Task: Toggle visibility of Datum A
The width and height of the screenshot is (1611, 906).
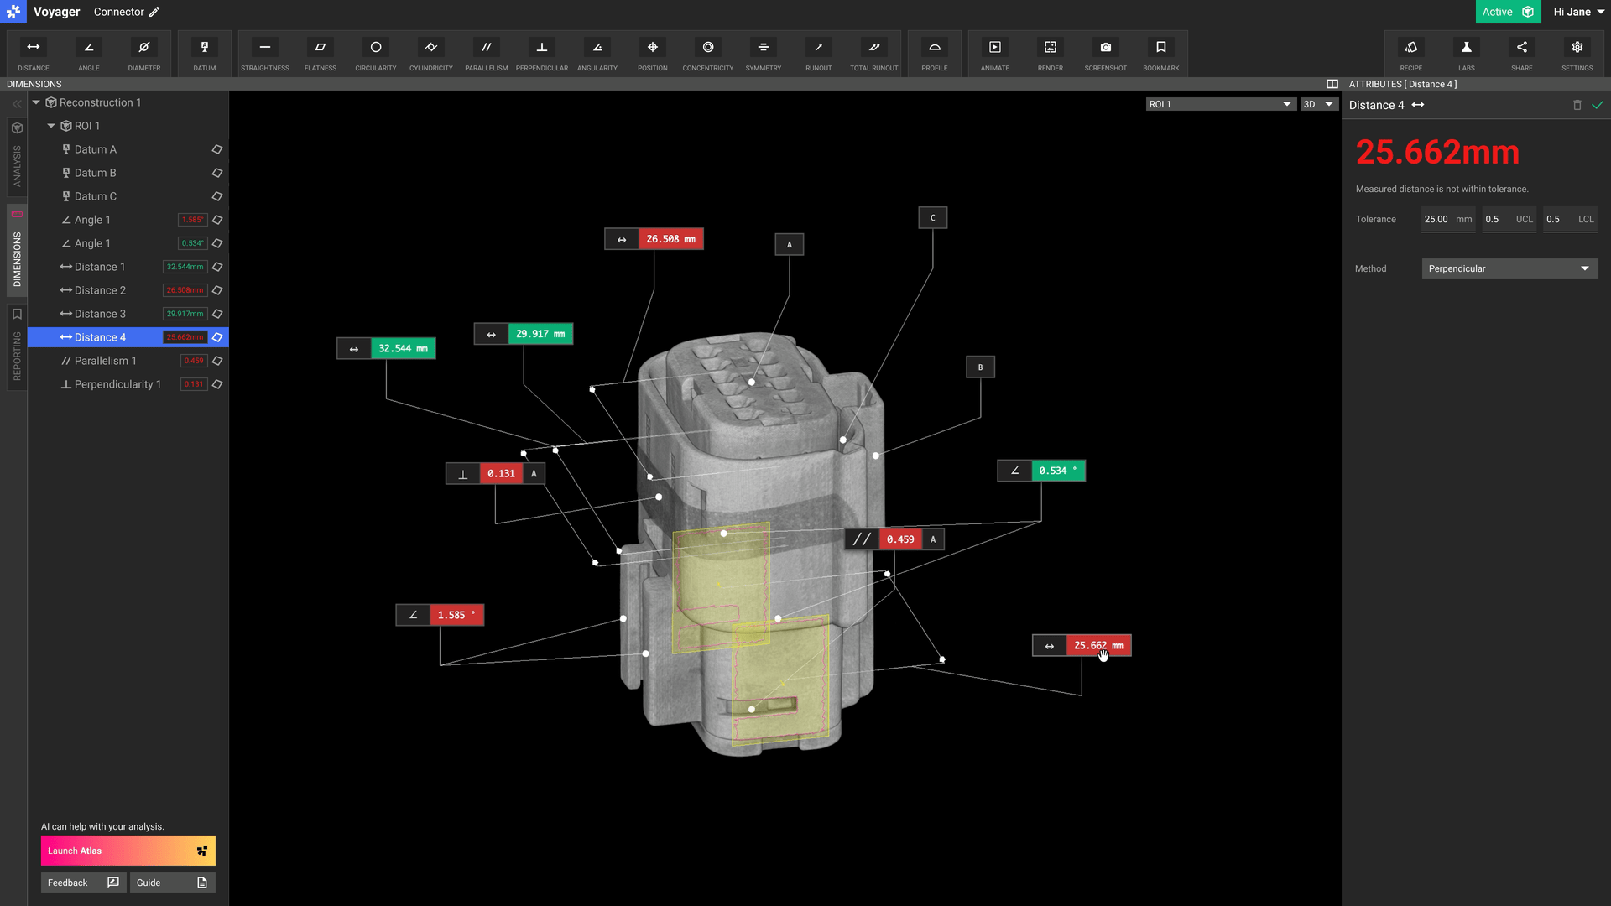Action: [217, 149]
